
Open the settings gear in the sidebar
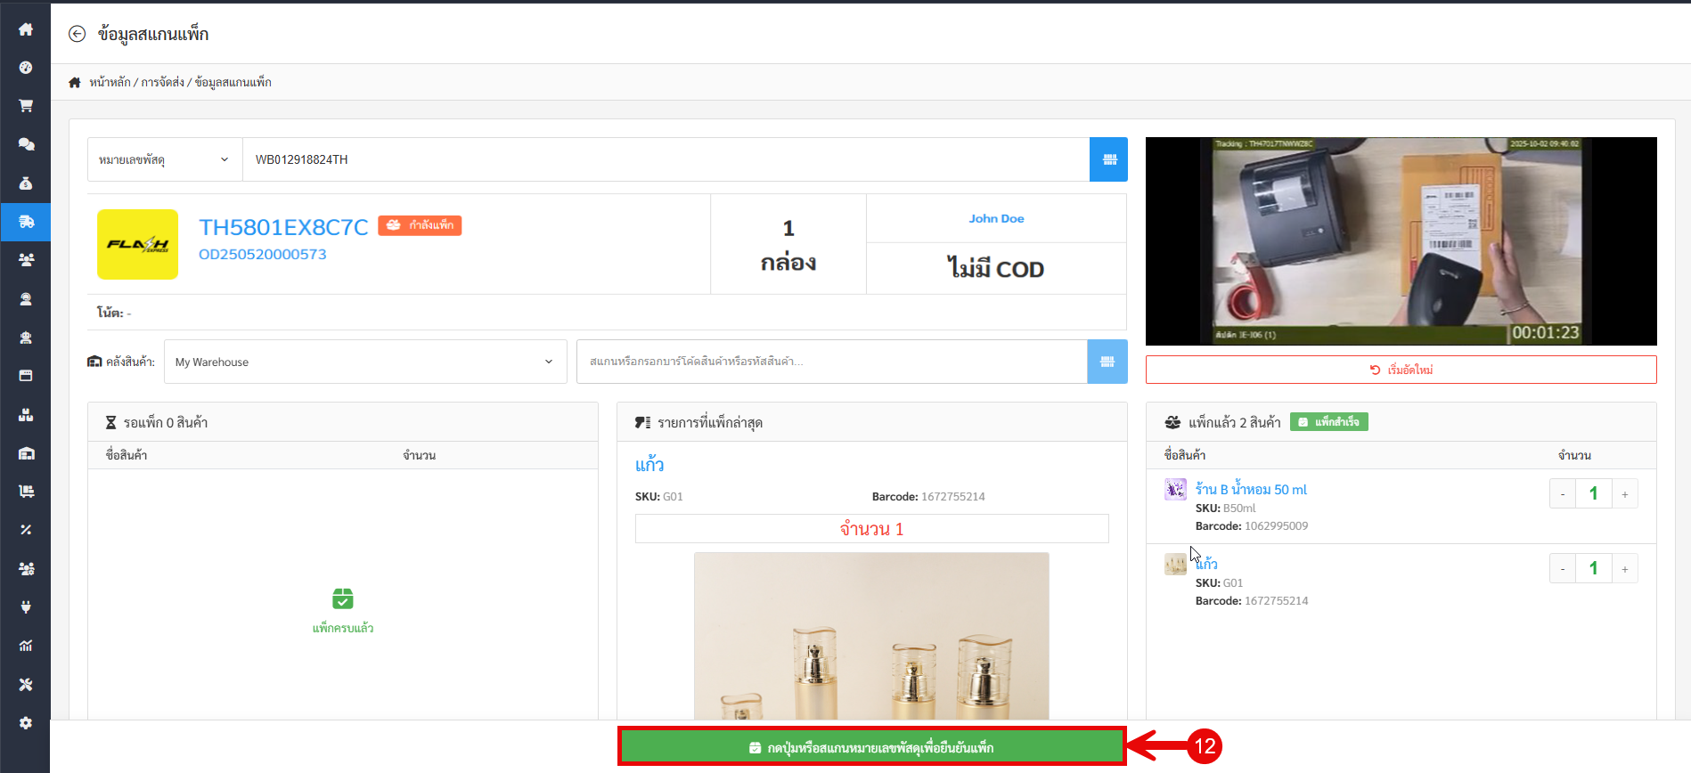[26, 723]
